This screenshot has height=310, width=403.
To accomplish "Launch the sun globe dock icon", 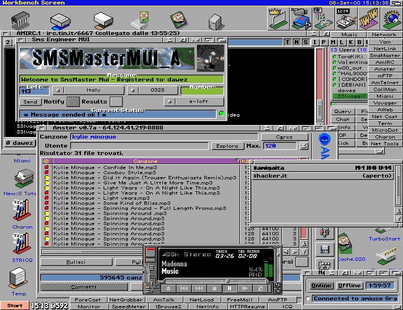I will pos(392,19).
